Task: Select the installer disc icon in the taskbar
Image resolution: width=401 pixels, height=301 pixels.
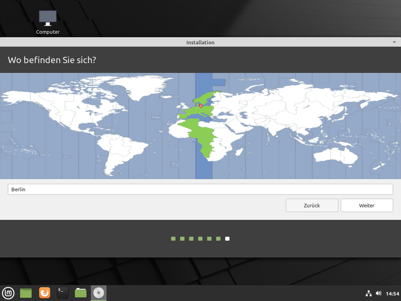Action: (99, 292)
